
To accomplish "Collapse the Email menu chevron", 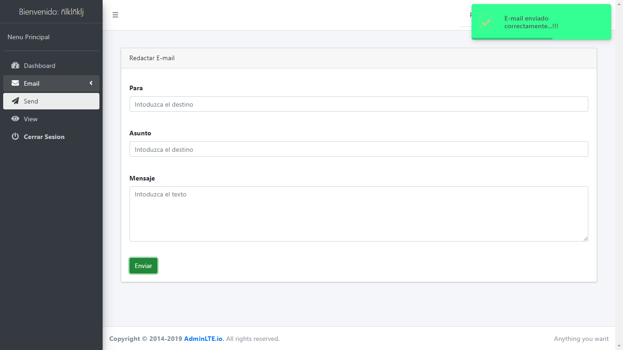I will tap(91, 83).
